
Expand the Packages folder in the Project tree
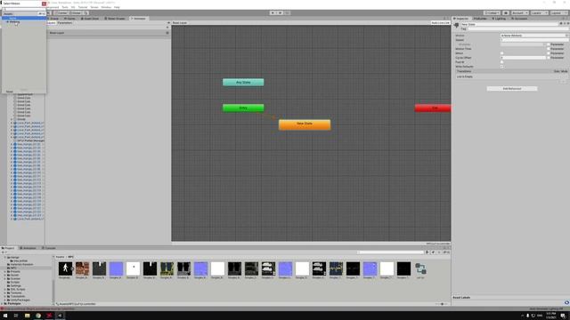pyautogui.click(x=2, y=303)
